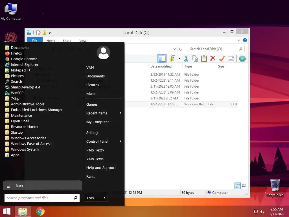Click the Type column header
The width and height of the screenshot is (289, 217).
coord(188,66)
